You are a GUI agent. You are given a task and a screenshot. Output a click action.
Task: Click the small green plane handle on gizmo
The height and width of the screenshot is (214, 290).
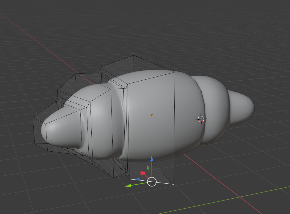coord(148,167)
